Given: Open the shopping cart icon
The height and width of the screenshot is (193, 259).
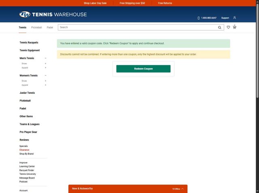Looking at the screenshot, I should pos(235,27).
